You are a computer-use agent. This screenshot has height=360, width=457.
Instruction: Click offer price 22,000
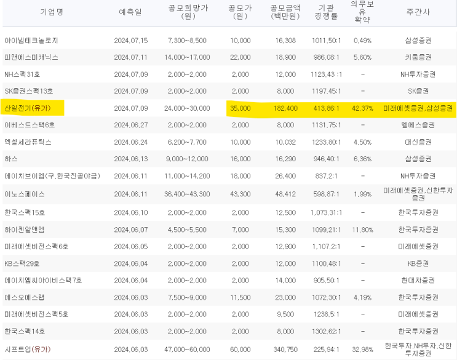coord(240,57)
